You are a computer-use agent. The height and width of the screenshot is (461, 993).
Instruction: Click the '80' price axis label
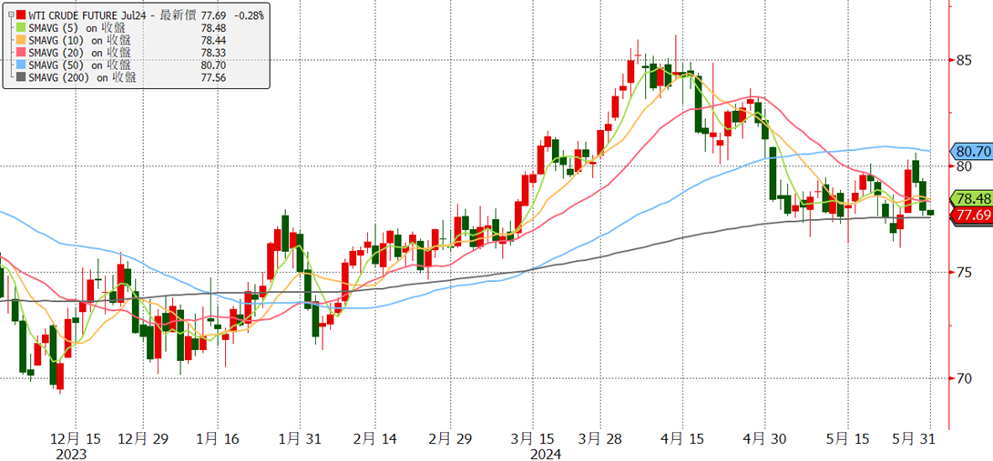963,166
